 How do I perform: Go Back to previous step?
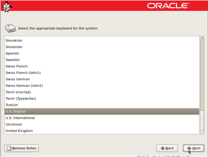click(x=167, y=148)
